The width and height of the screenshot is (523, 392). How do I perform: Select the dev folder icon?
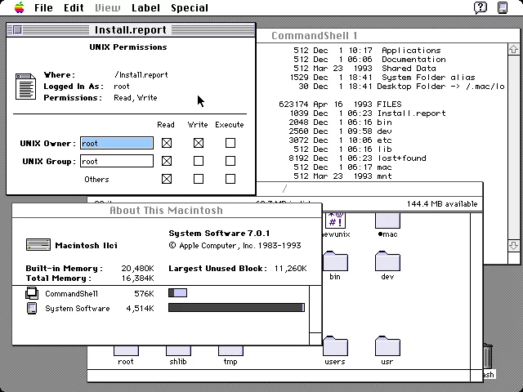point(387,261)
